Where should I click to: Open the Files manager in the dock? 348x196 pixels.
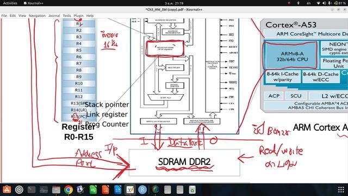tap(56, 189)
